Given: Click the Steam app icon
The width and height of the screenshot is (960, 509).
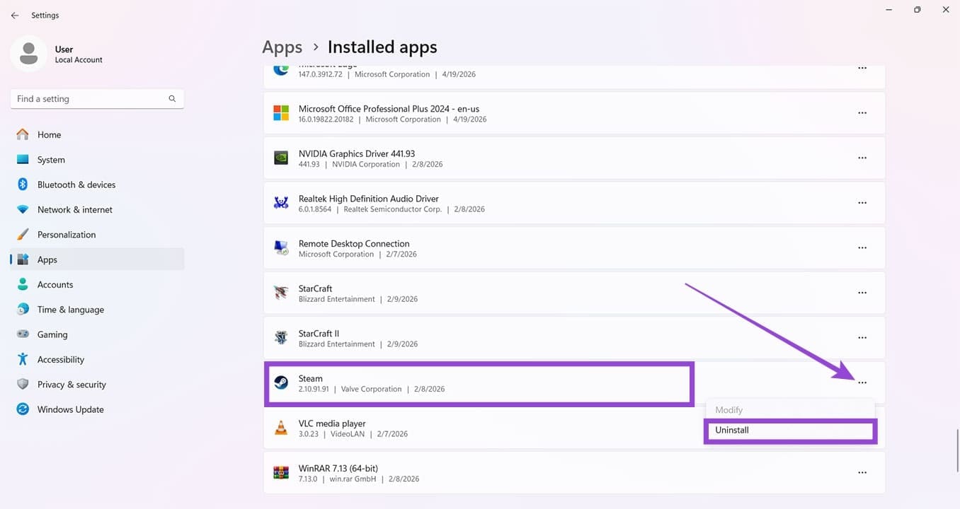Looking at the screenshot, I should point(281,383).
